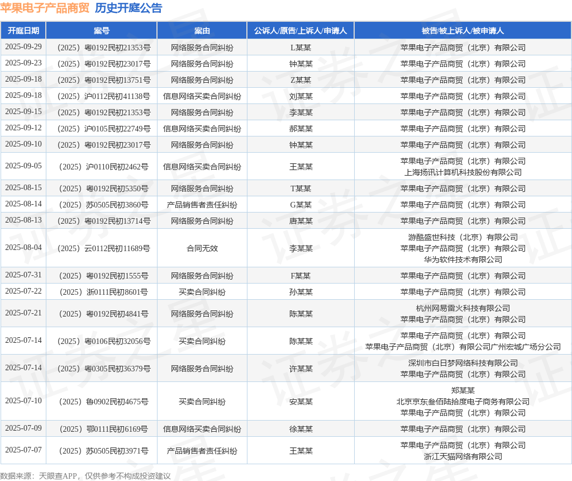572x481 pixels.
Task: Click the 公诉人/原告/上诉人/申请人 column header
Action: [x=301, y=31]
